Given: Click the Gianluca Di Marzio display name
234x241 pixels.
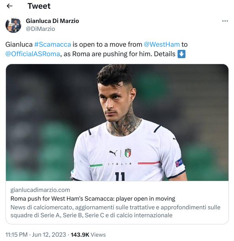Looking at the screenshot, I should pyautogui.click(x=52, y=21).
